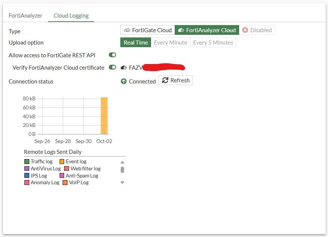Click the Connected status text
The image size is (328, 237).
point(142,82)
